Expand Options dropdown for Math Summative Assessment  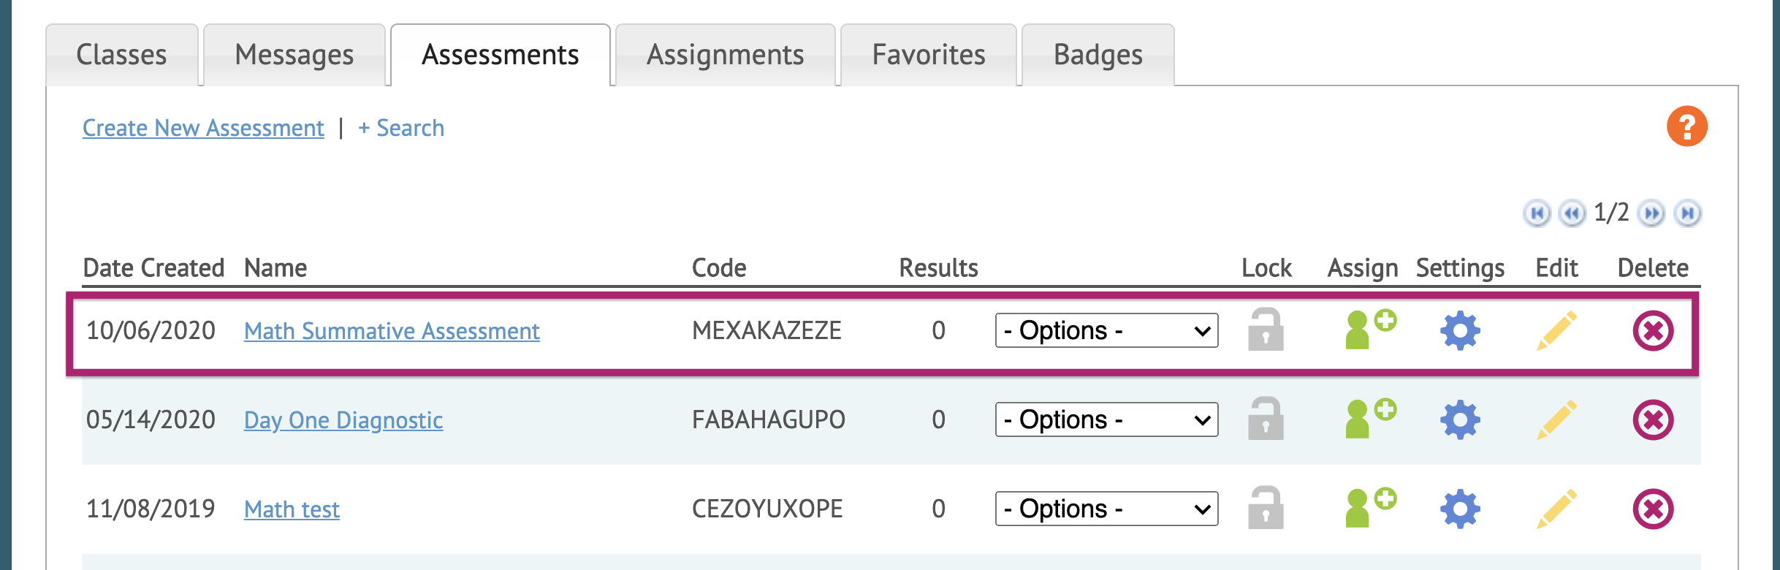point(1106,330)
